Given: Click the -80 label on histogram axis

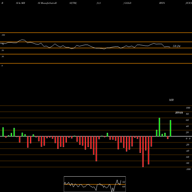Looking at the screenshot, I should click(x=187, y=163).
